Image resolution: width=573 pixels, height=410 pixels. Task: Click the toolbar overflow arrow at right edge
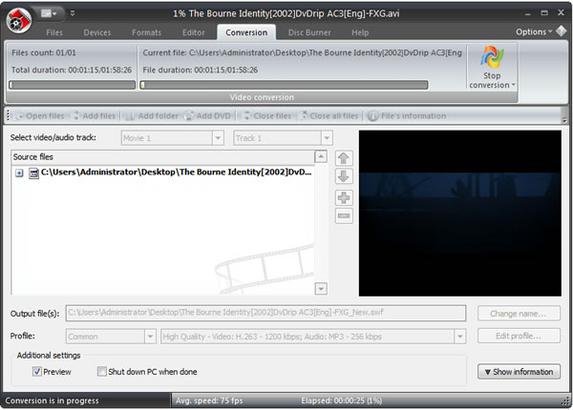click(x=564, y=120)
